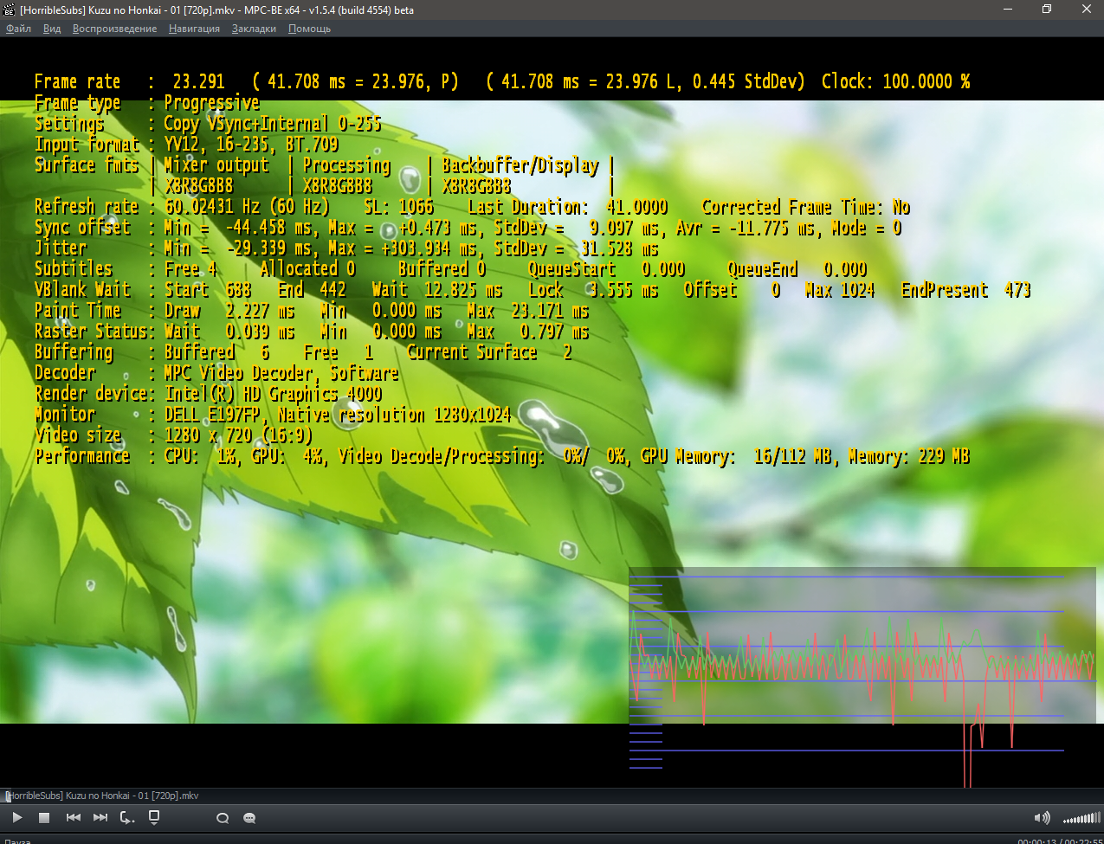The image size is (1104, 844).
Task: Restore down the MPC-BE window
Action: coord(1047,10)
